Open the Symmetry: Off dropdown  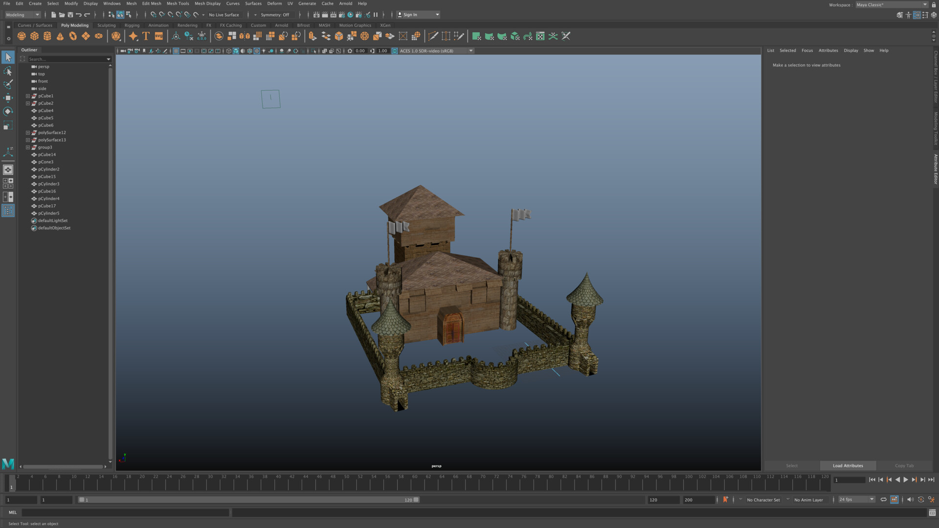click(274, 15)
